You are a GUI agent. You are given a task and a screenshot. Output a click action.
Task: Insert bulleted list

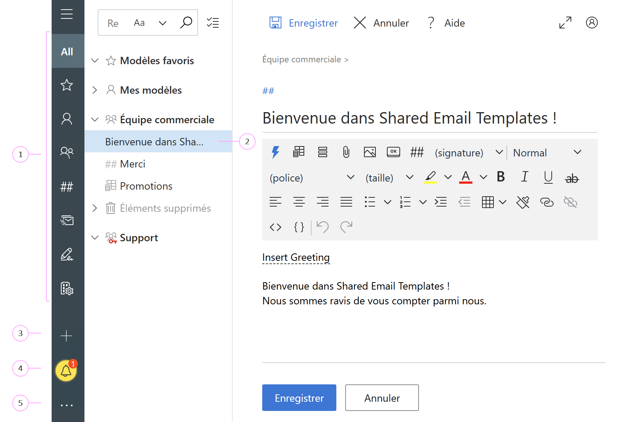pos(370,202)
